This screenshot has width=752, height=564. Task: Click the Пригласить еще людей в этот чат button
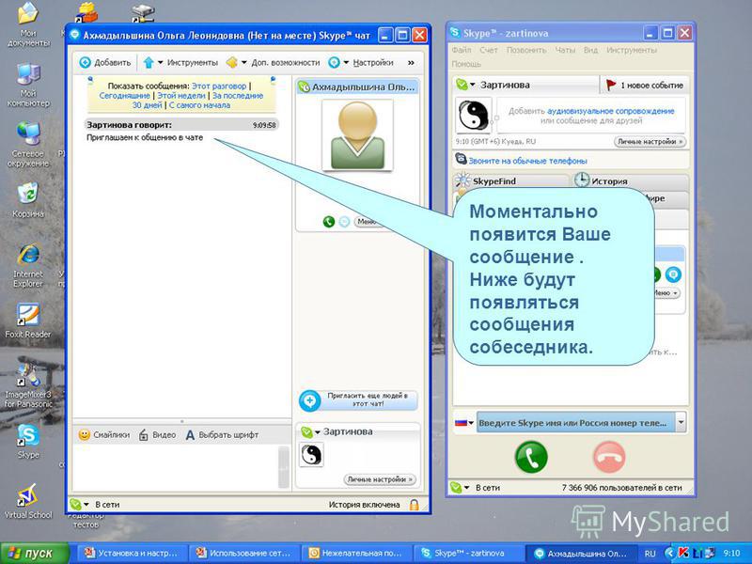coord(358,400)
